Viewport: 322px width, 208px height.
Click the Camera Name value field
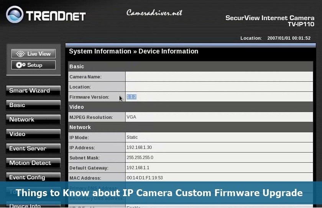(219, 77)
